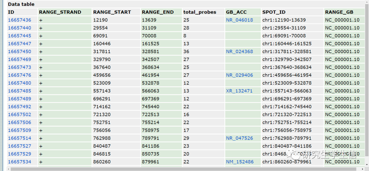Open the XR_132471 accession link
Image resolution: width=369 pixels, height=171 pixels.
pos(239,91)
